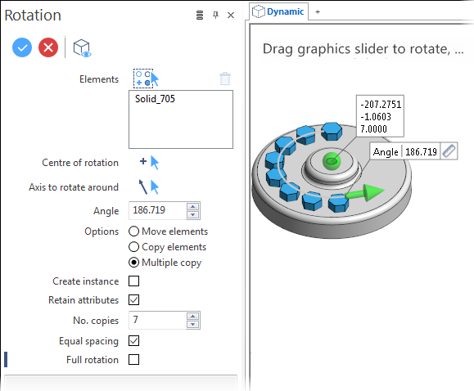Enable Full rotation checkbox
474x391 pixels.
coord(133,360)
